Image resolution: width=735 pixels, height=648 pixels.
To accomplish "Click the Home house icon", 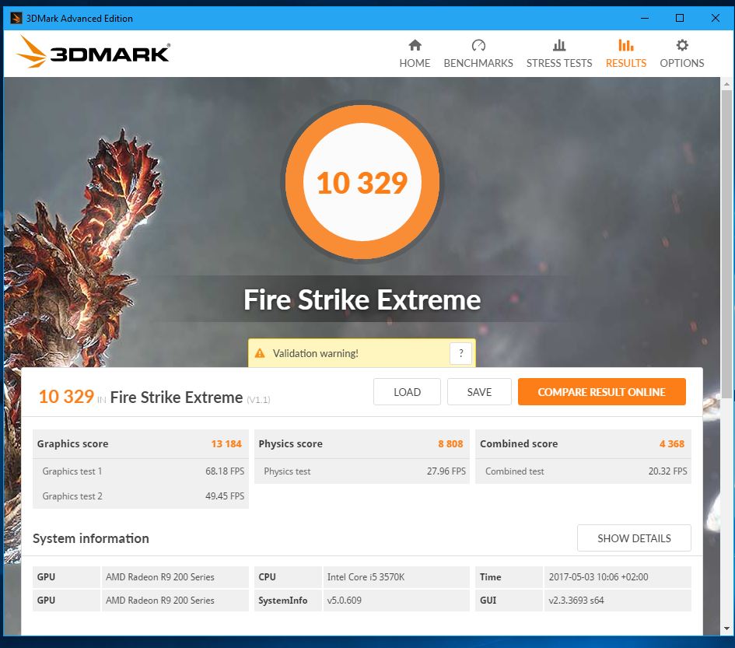I will (x=415, y=45).
